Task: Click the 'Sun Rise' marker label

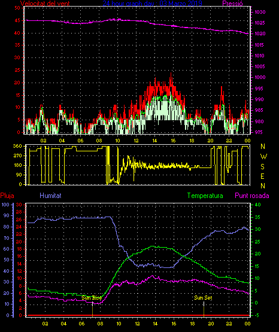Action: (92, 298)
